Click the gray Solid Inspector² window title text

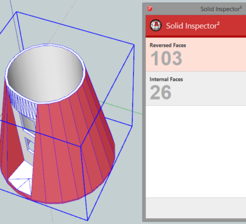click(x=221, y=9)
